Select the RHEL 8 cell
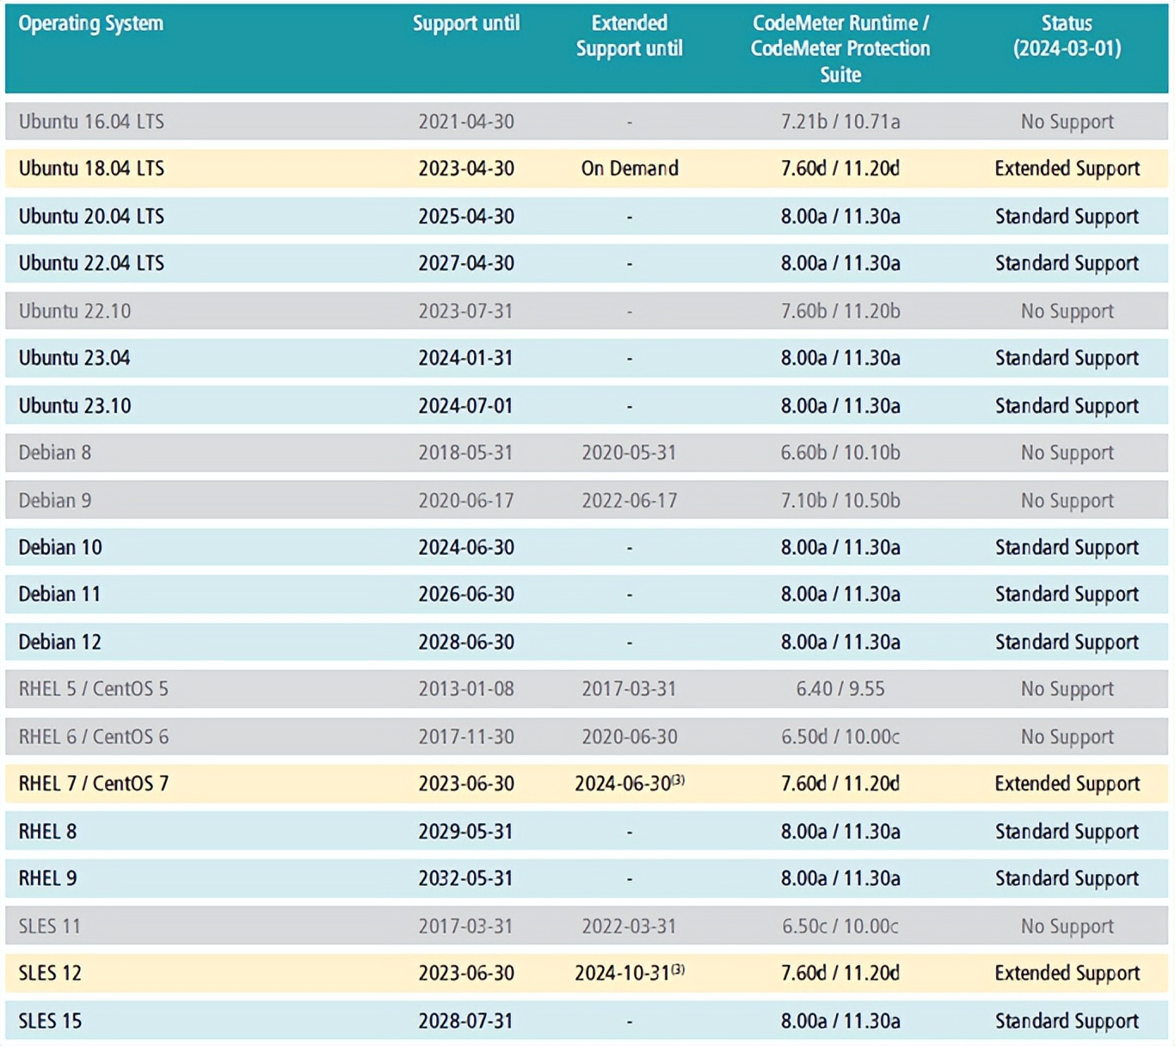1175x1046 pixels. [47, 831]
